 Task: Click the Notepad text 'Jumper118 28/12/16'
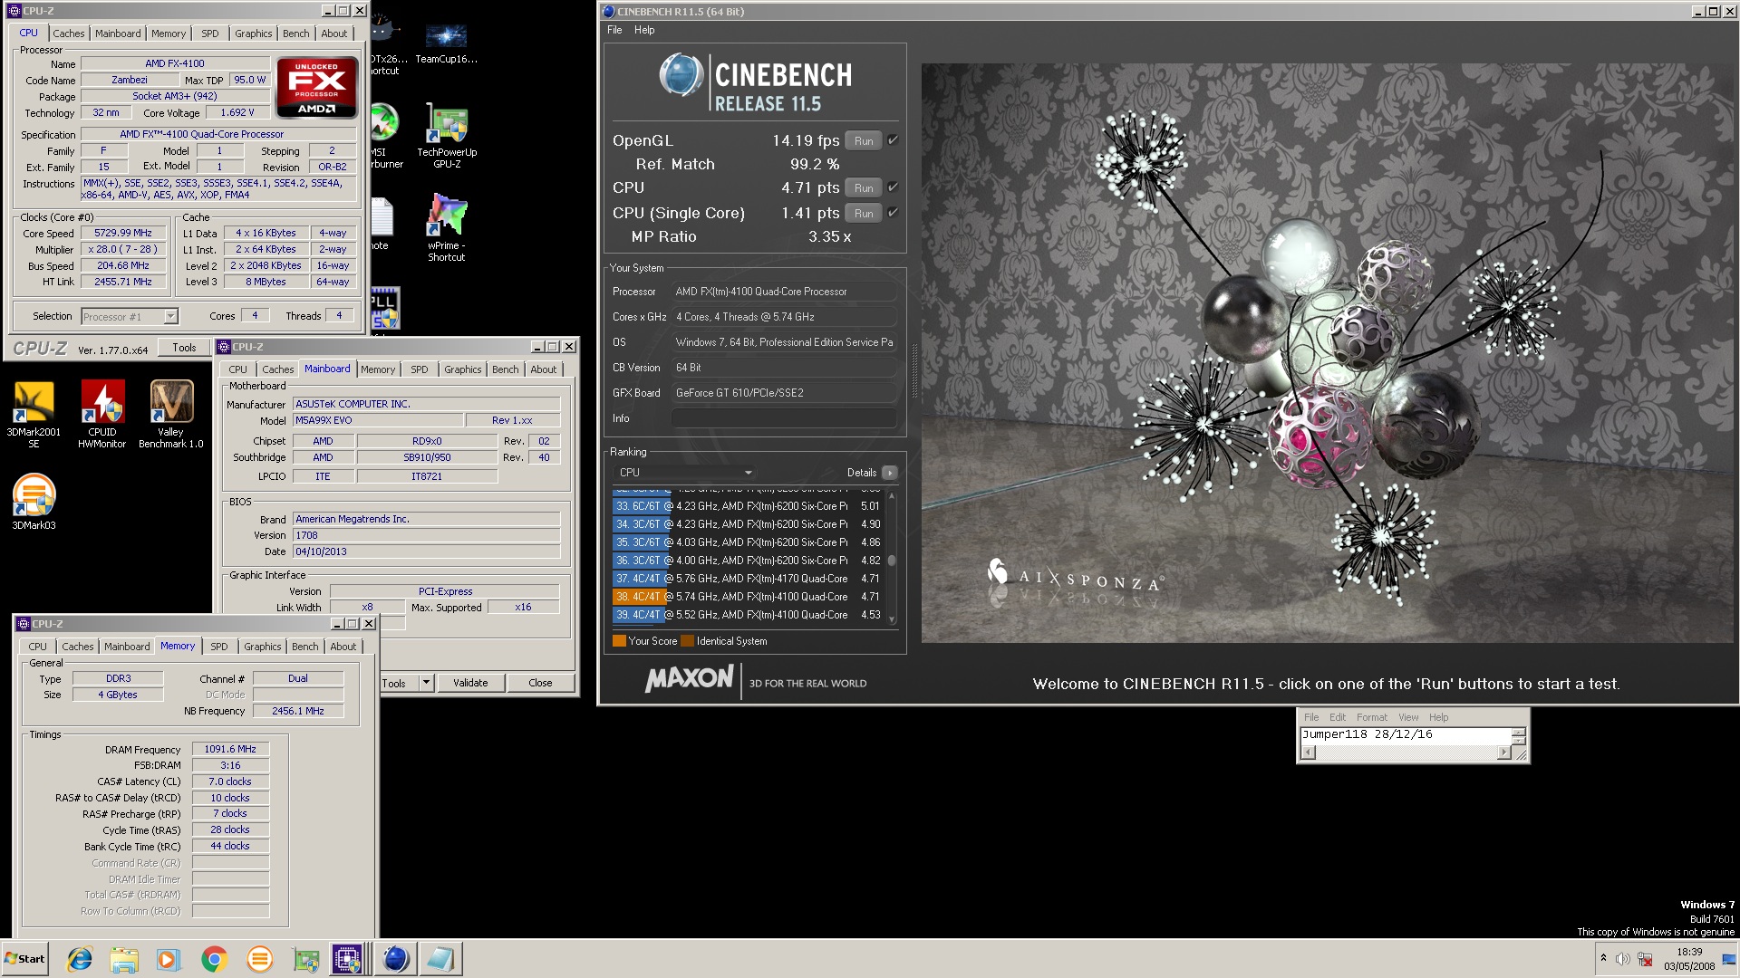coord(1368,734)
